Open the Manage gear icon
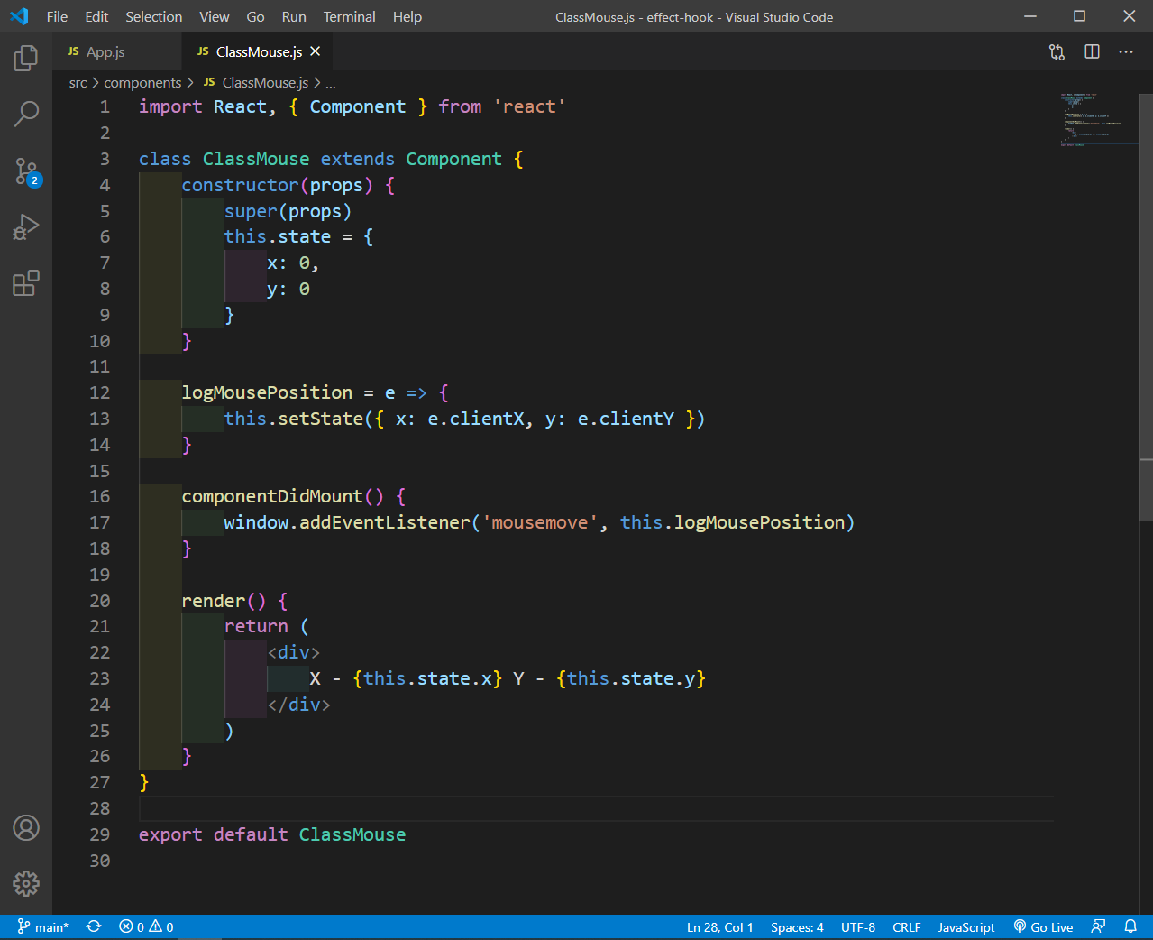The image size is (1153, 940). click(26, 883)
